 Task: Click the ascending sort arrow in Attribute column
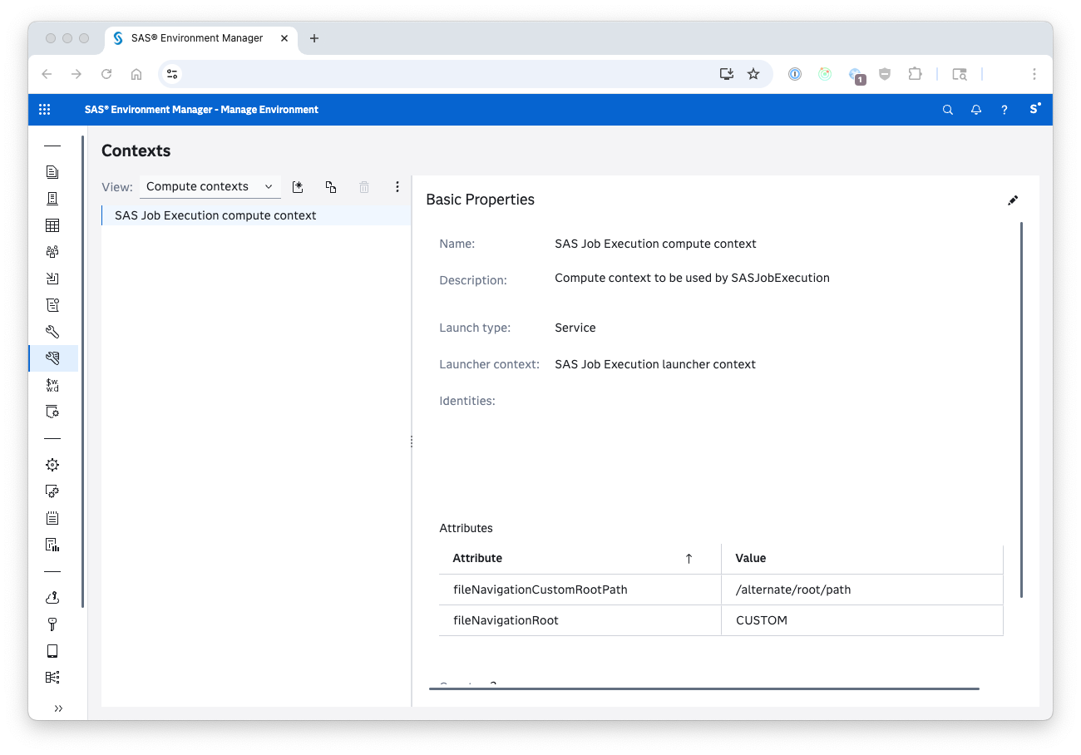689,559
